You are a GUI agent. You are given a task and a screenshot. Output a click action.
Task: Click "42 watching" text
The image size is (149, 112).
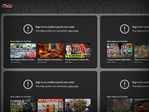click(x=42, y=62)
